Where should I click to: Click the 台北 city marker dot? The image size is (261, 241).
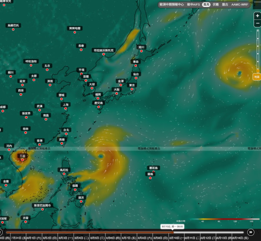(x=66, y=134)
